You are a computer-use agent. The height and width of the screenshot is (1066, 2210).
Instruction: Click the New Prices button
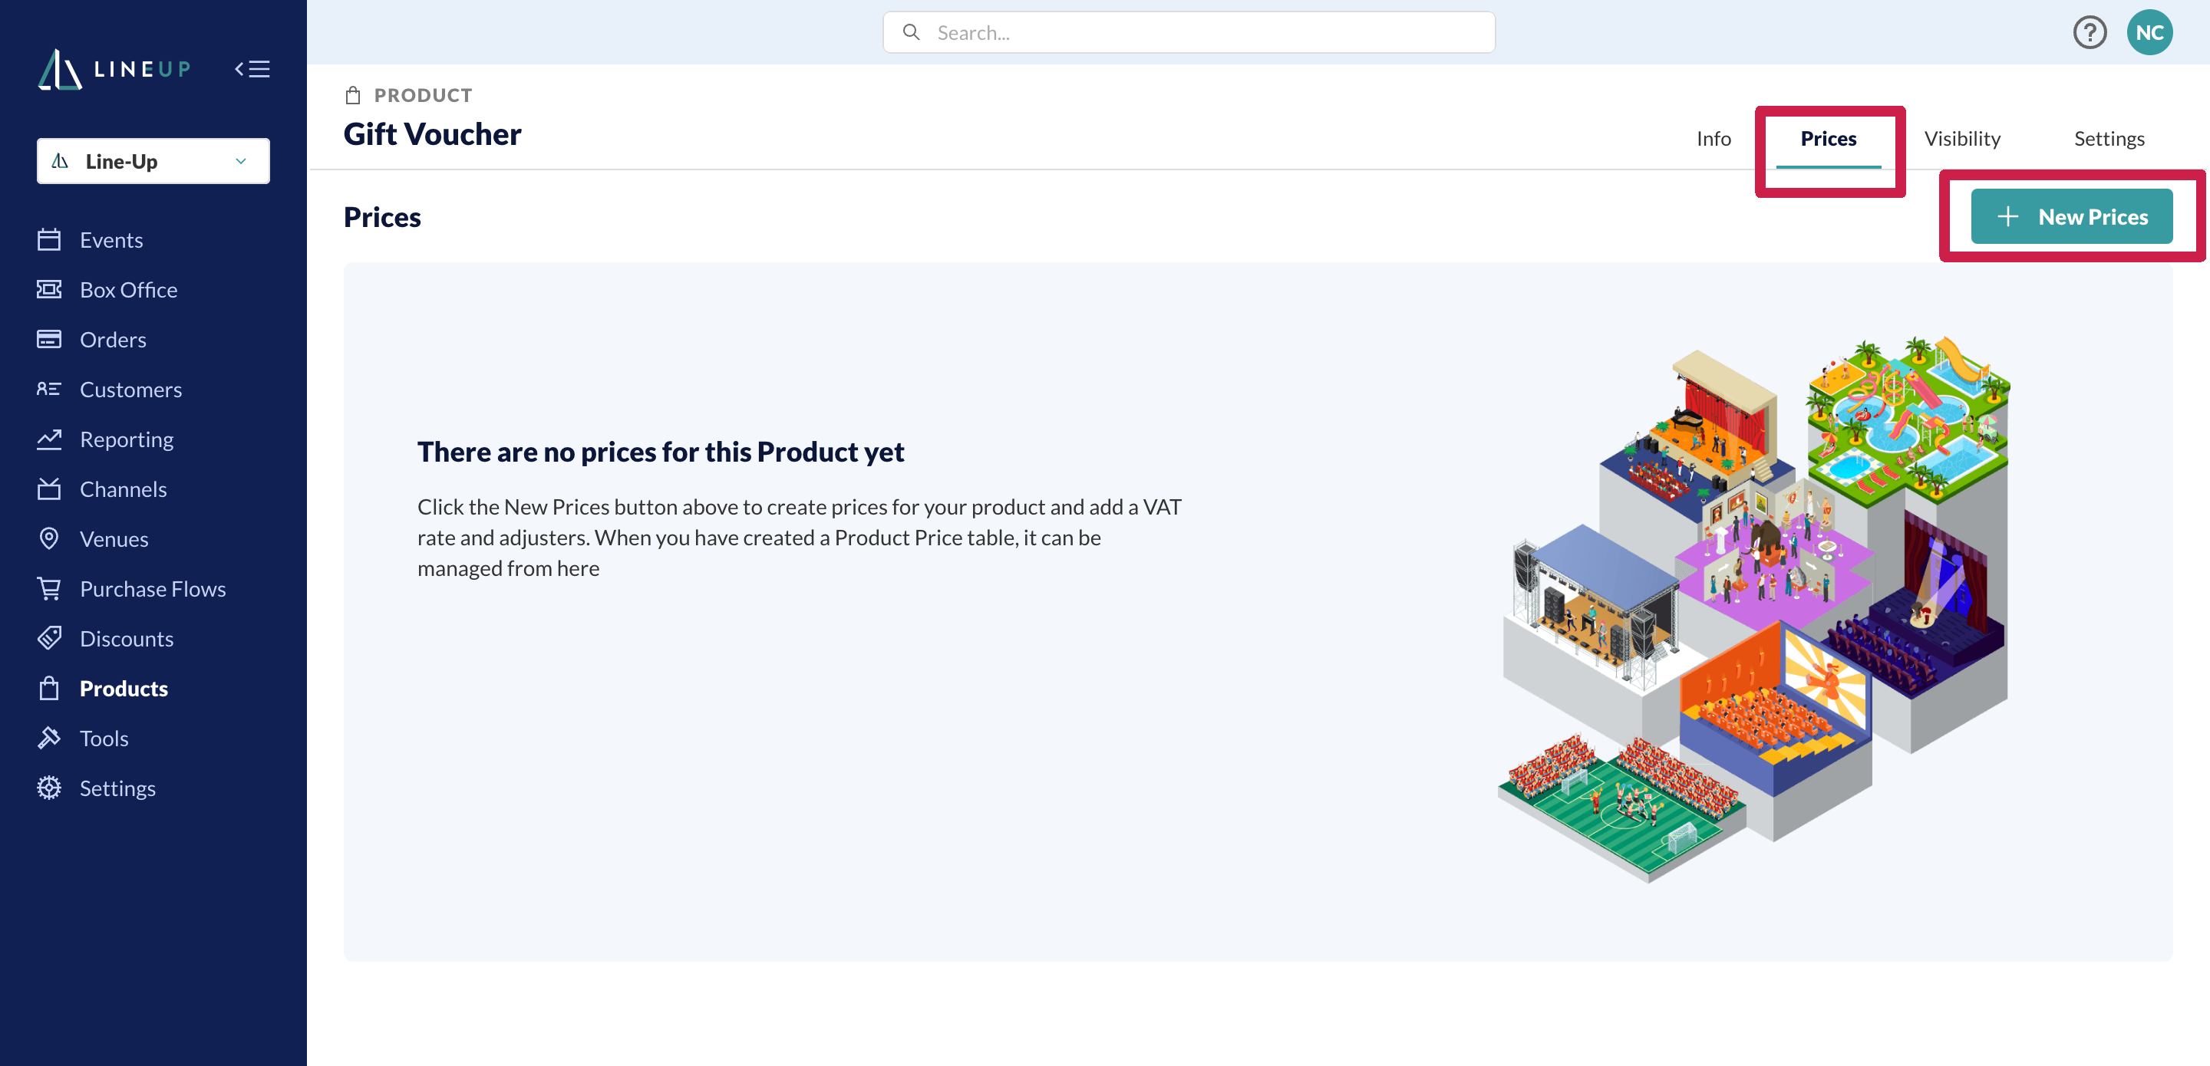tap(2071, 217)
